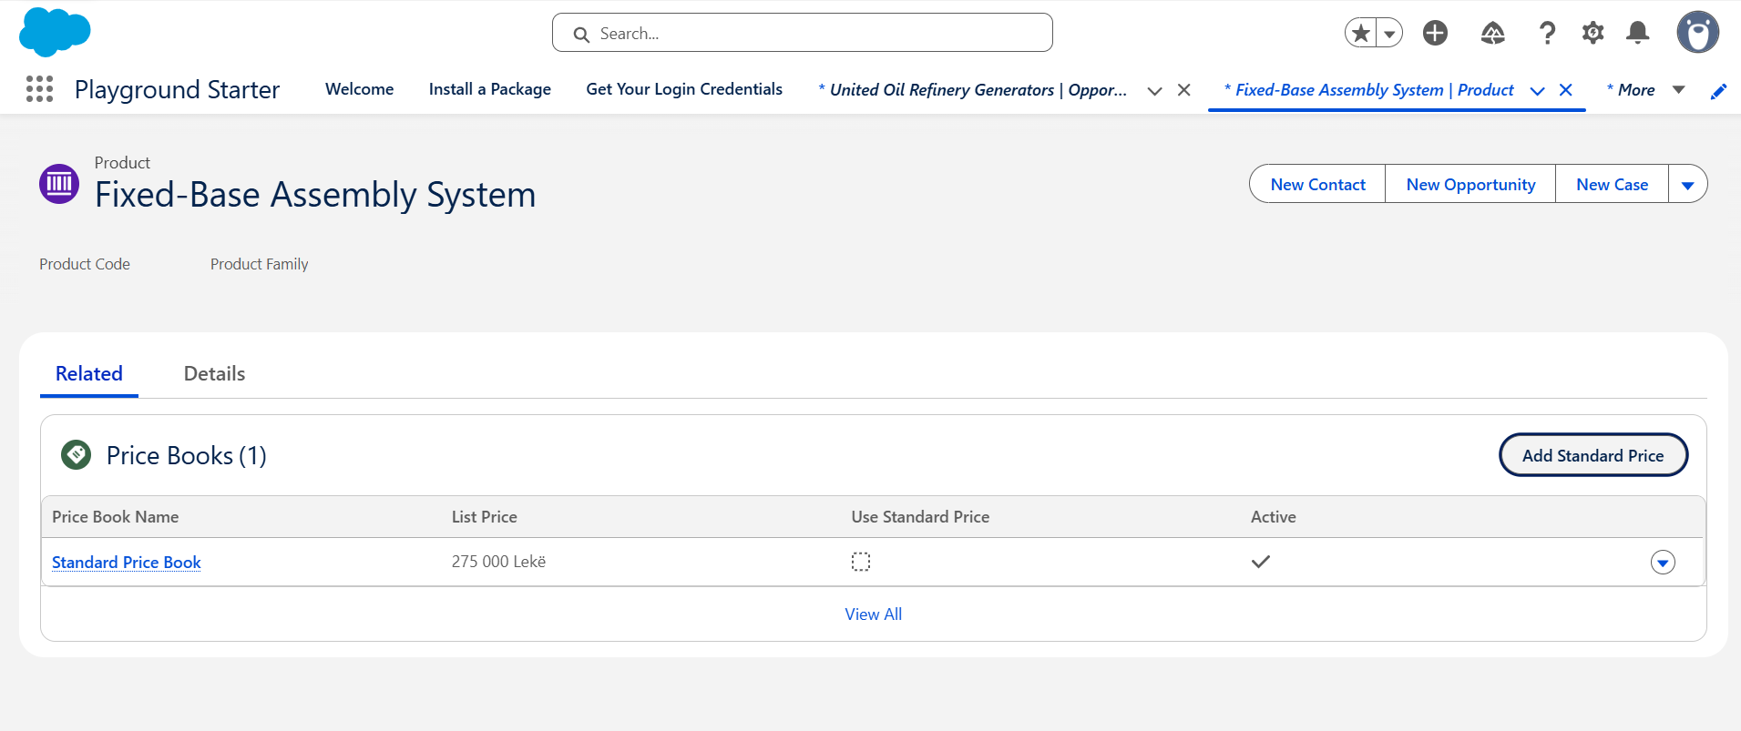
Task: Focus the global Search field
Action: [x=803, y=33]
